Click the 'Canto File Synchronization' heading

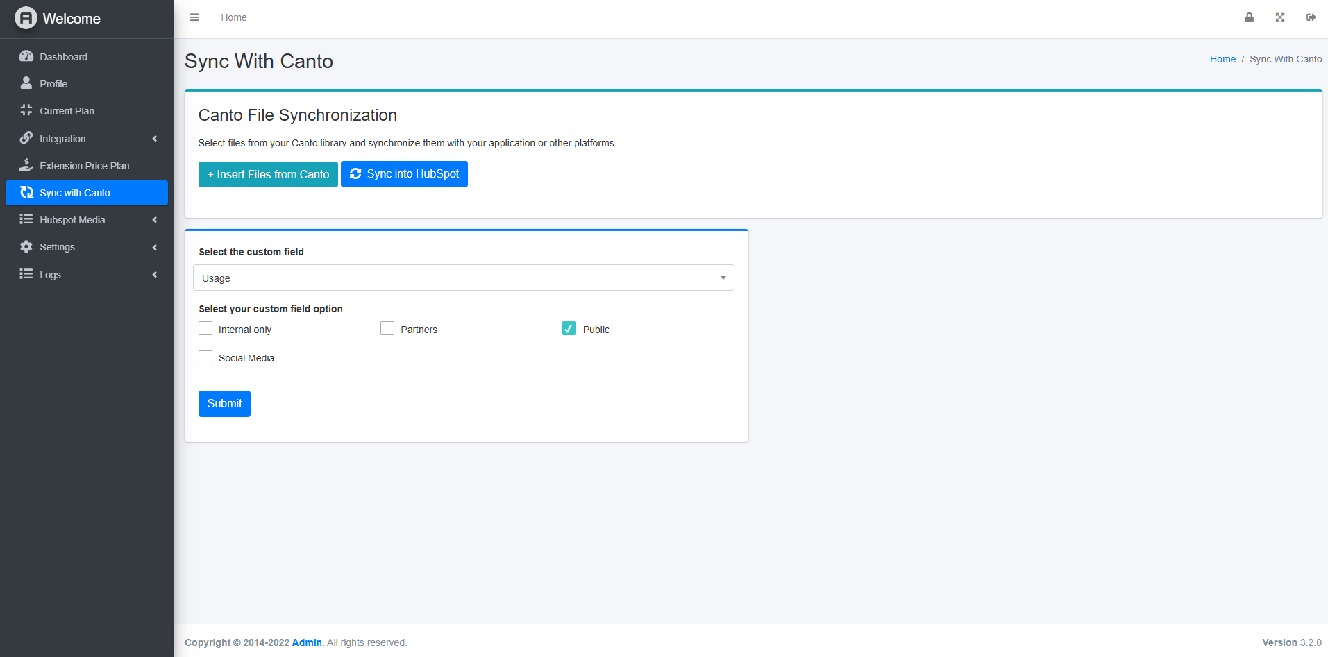tap(298, 115)
